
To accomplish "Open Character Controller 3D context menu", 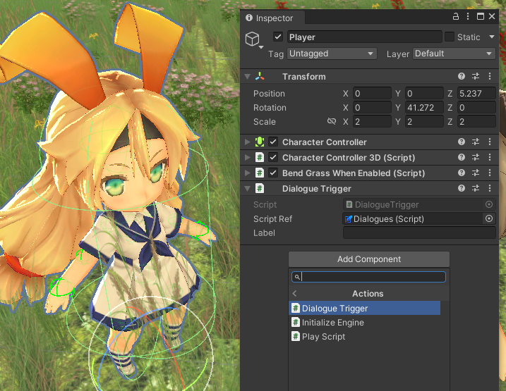I will (x=490, y=157).
